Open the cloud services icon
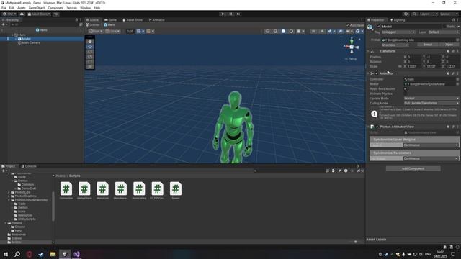The height and width of the screenshot is (259, 461). [x=22, y=14]
